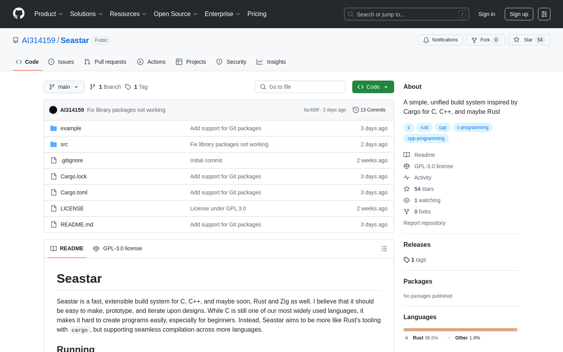Click the Sign up button

coord(519,14)
